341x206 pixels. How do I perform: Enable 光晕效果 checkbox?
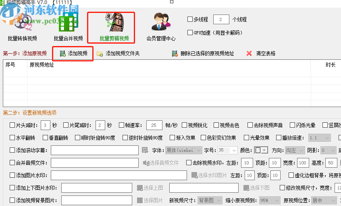click(246, 138)
